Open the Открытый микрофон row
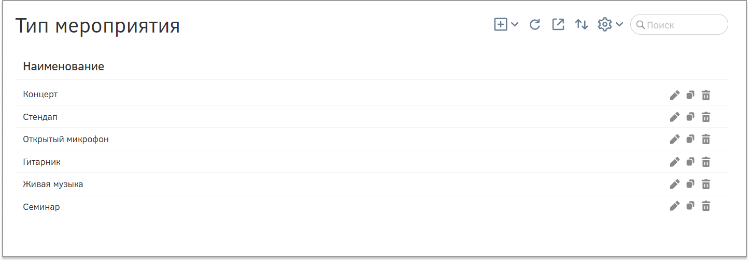This screenshot has width=749, height=261. pos(371,139)
